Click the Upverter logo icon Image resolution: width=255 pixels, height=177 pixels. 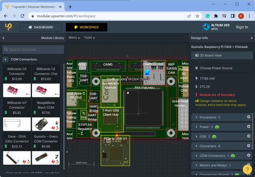pos(8,27)
